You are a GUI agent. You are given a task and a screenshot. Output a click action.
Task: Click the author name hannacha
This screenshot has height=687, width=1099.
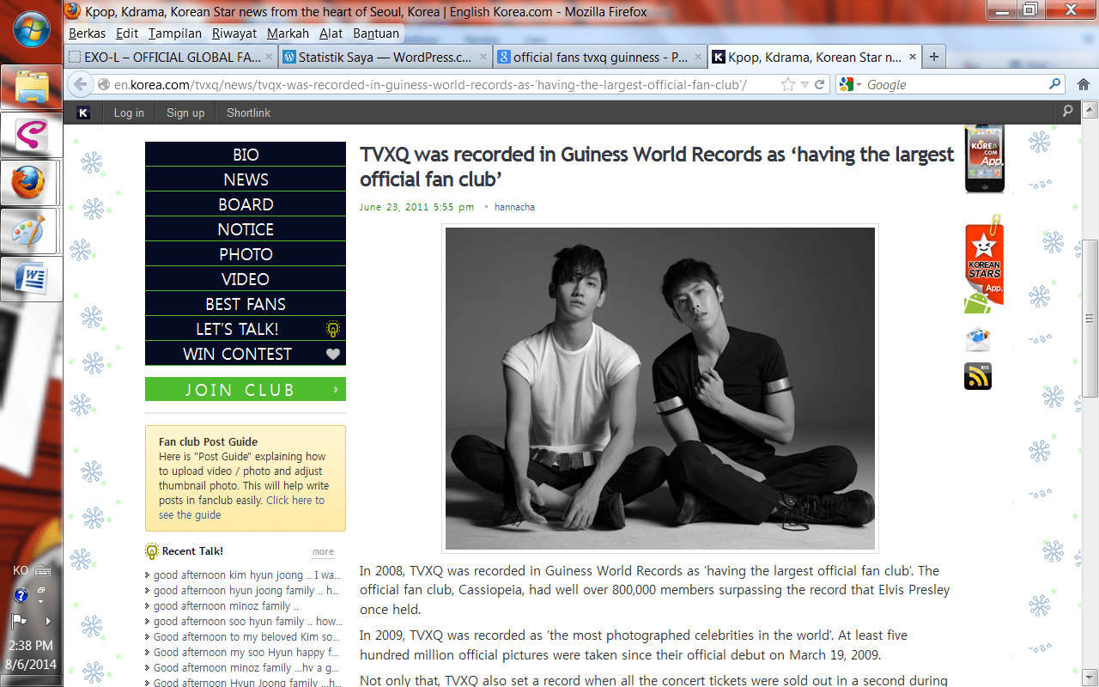pos(514,207)
